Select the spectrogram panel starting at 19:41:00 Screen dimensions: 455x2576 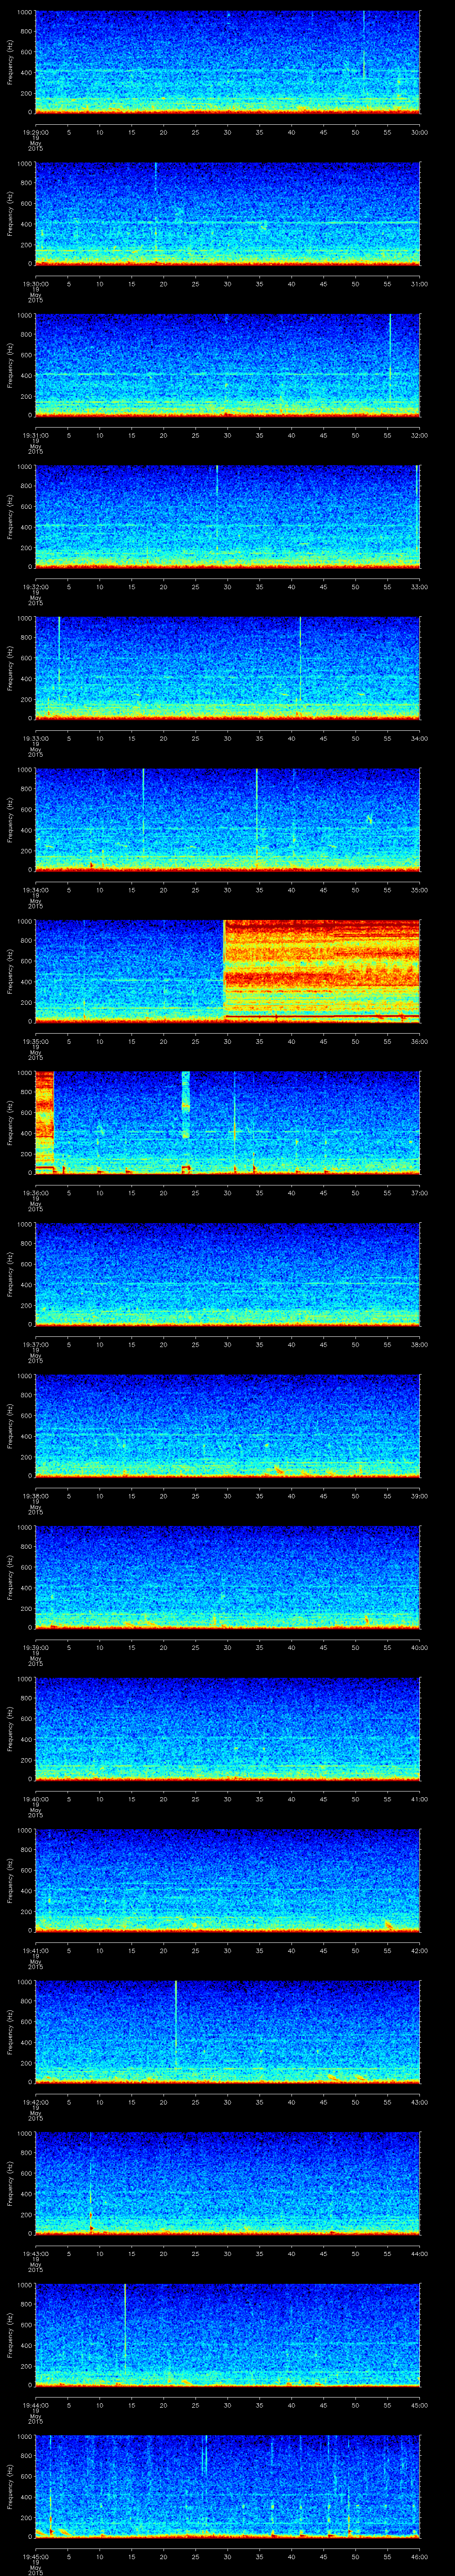click(227, 1880)
